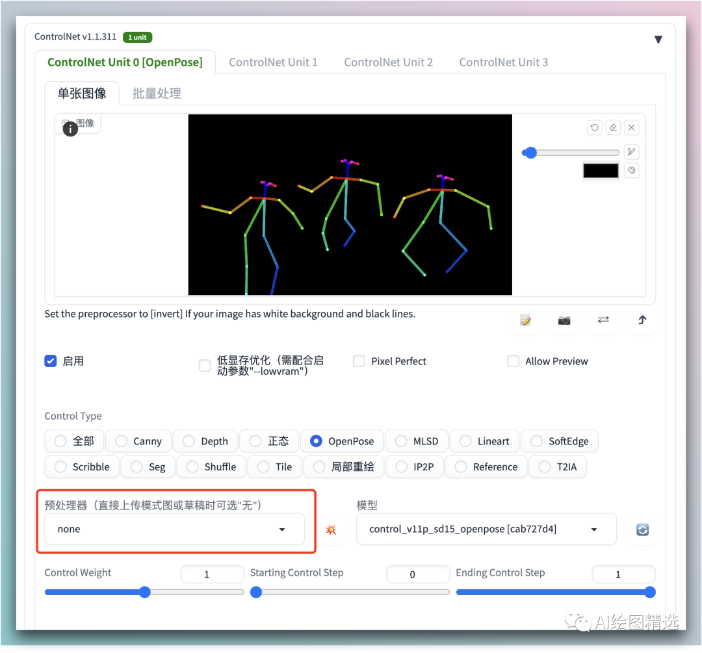Click the Starting Control Step value field

pos(418,574)
